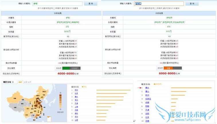The height and width of the screenshot is (124, 217).
Task: Click the 郑州 search index bar
Action: click(114, 90)
